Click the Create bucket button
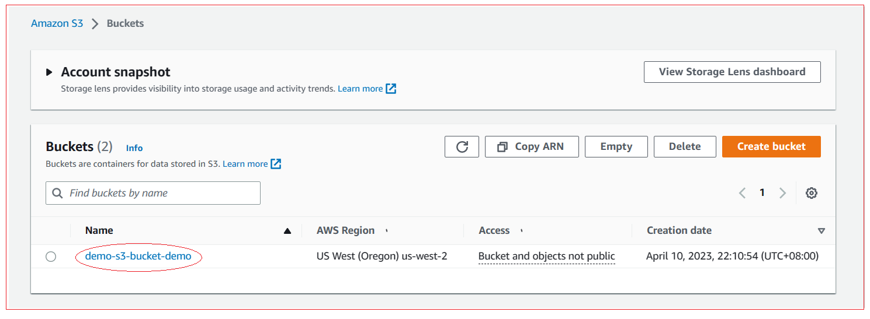The image size is (870, 319). point(771,146)
